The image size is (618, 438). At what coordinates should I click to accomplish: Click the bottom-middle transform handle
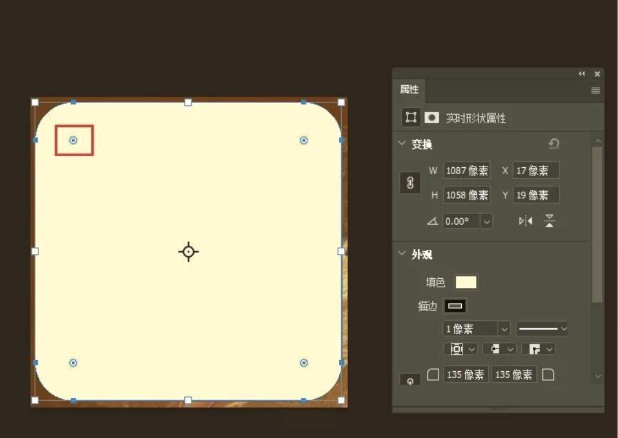pos(188,401)
